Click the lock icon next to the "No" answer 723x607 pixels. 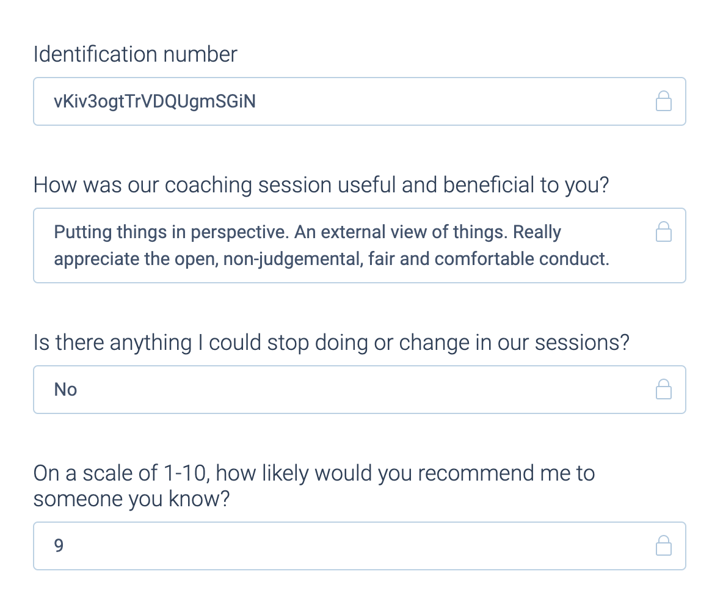[663, 390]
